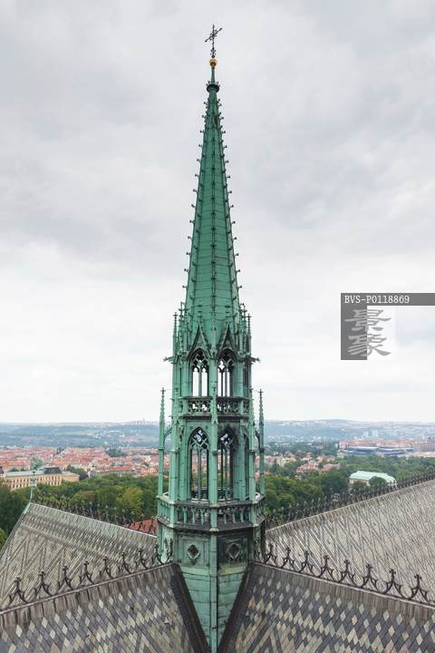Select the upper balcony railing on the spire
Screen dimensions: 435x653
214,405
